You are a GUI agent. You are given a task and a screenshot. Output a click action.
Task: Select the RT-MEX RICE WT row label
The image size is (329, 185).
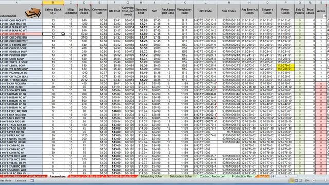(21, 34)
